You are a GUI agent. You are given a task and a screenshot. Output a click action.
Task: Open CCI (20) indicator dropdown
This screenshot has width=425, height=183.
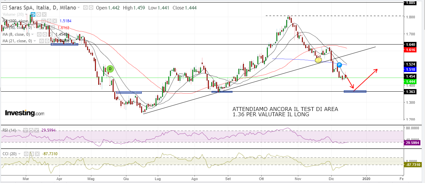click(19, 154)
